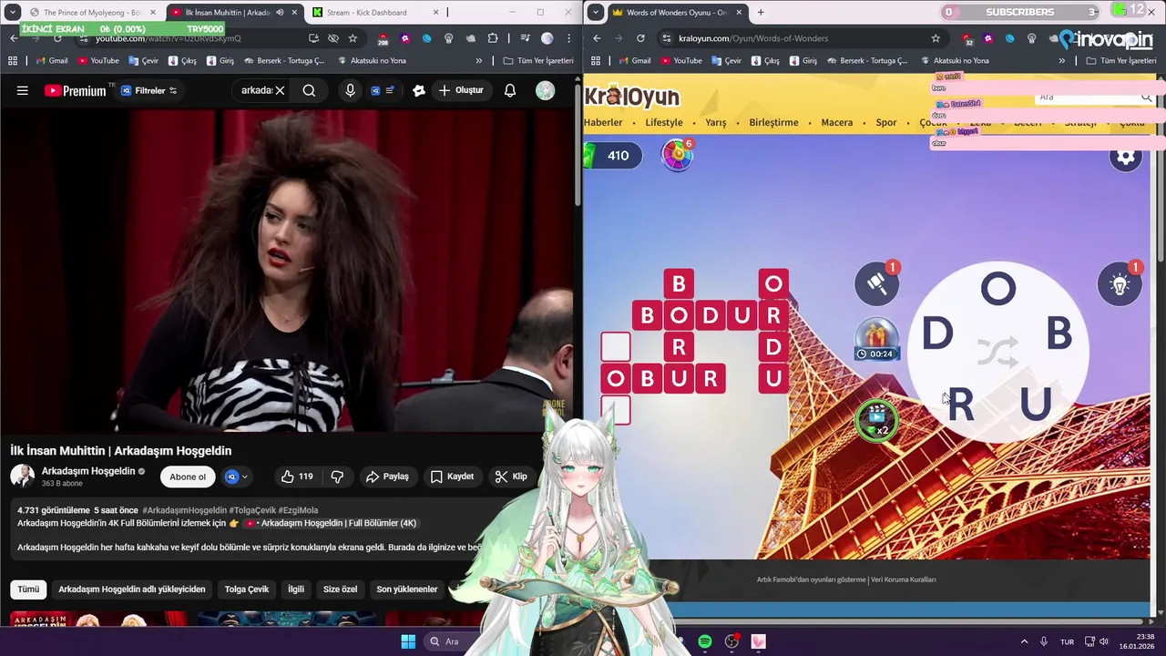Like the video with 119 likes
Image resolution: width=1166 pixels, height=656 pixels.
(297, 477)
